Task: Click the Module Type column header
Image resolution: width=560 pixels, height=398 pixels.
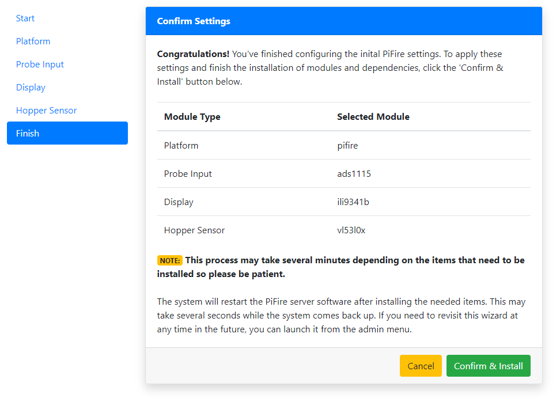Action: (x=192, y=117)
